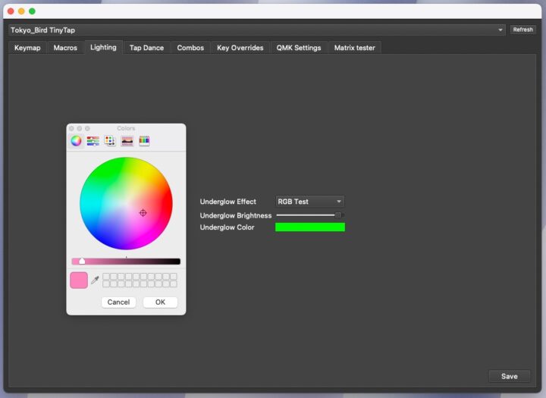Viewport: 546px width, 398px height.
Task: Switch to the image palettes mode
Action: [127, 140]
